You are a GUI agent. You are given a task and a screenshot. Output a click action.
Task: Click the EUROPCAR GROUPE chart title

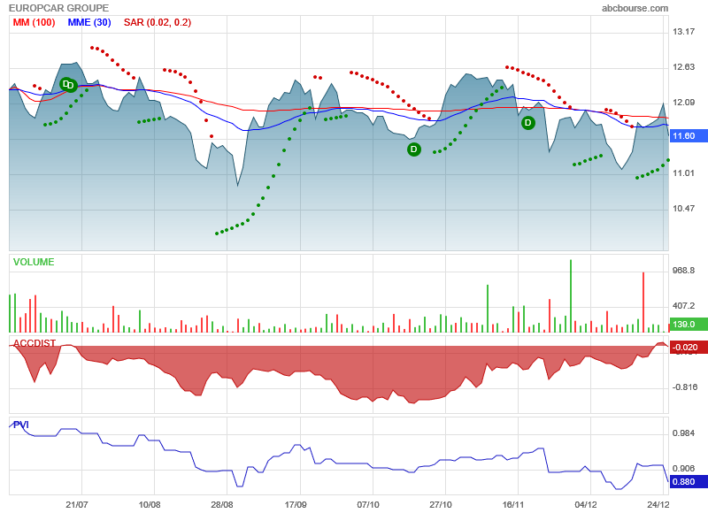click(x=58, y=8)
